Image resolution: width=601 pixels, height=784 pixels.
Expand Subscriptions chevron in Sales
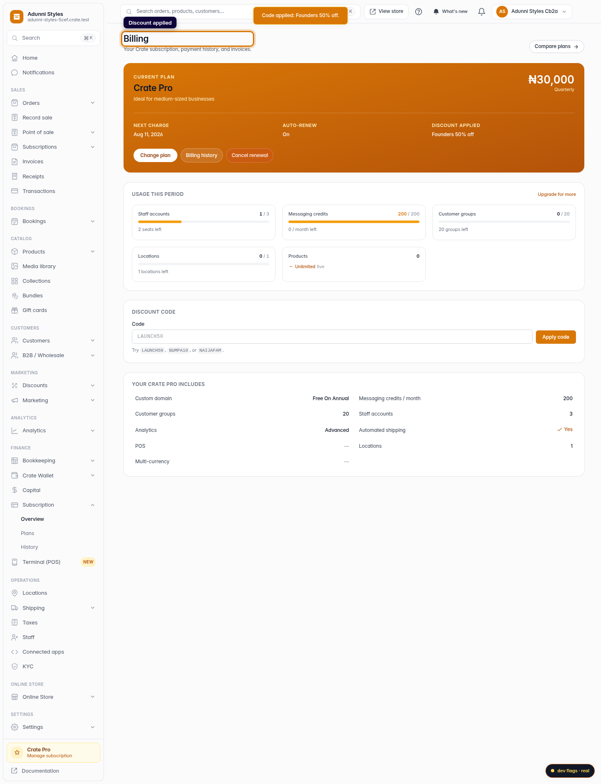pos(93,147)
